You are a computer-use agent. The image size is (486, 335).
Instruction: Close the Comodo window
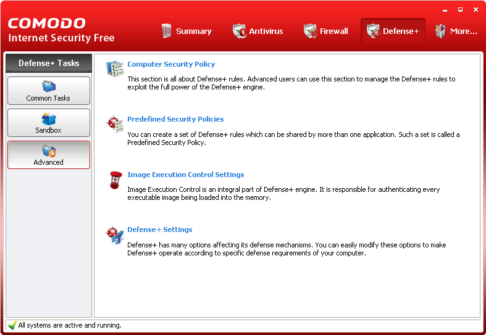(476, 10)
